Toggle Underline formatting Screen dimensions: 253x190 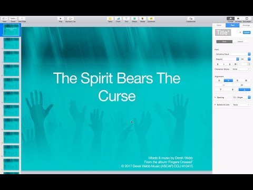[x=230, y=64]
